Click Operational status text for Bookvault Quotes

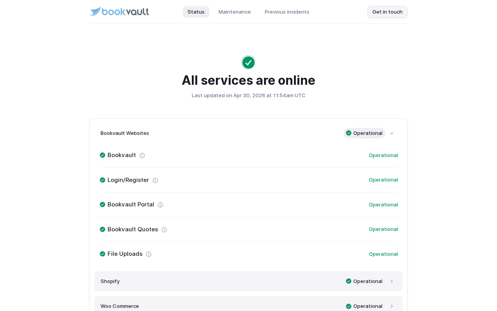(383, 229)
